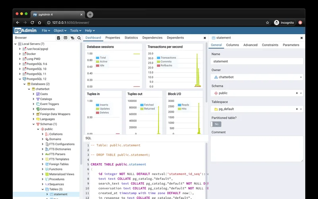Switch to the Dependents tab
Image resolution: width=318 pixels, height=199 pixels.
click(175, 38)
